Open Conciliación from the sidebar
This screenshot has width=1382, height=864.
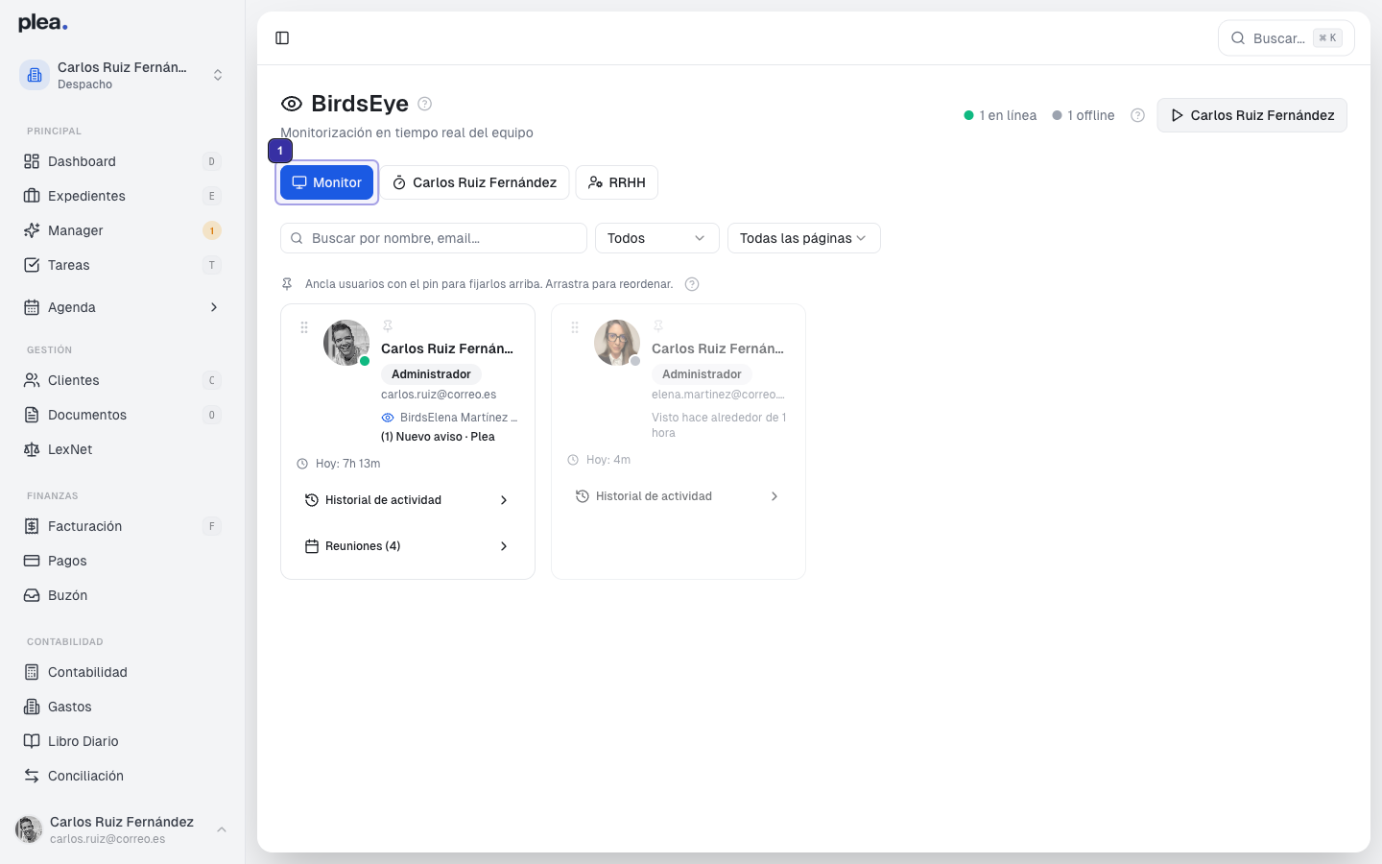(123, 776)
